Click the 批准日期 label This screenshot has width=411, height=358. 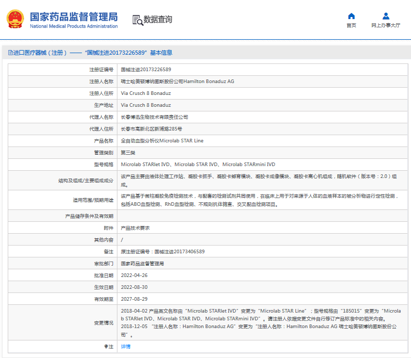click(x=104, y=275)
